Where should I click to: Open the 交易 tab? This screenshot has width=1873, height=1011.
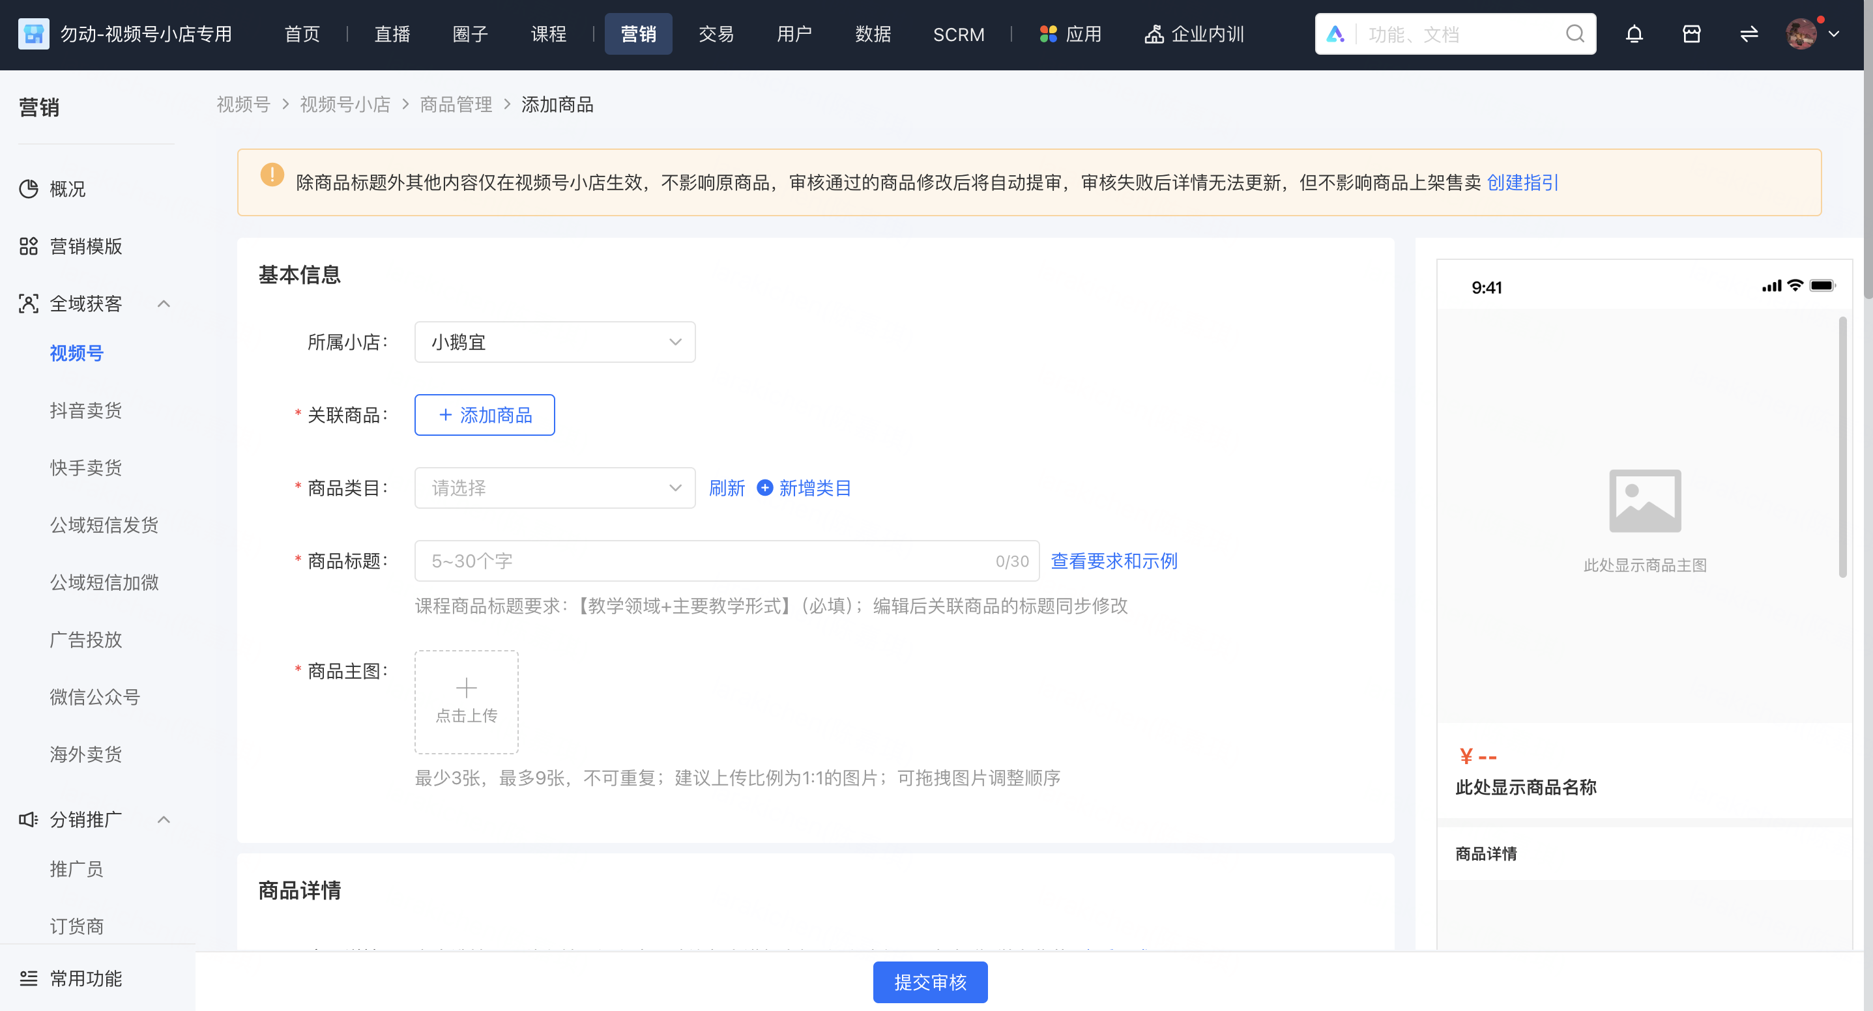coord(716,34)
